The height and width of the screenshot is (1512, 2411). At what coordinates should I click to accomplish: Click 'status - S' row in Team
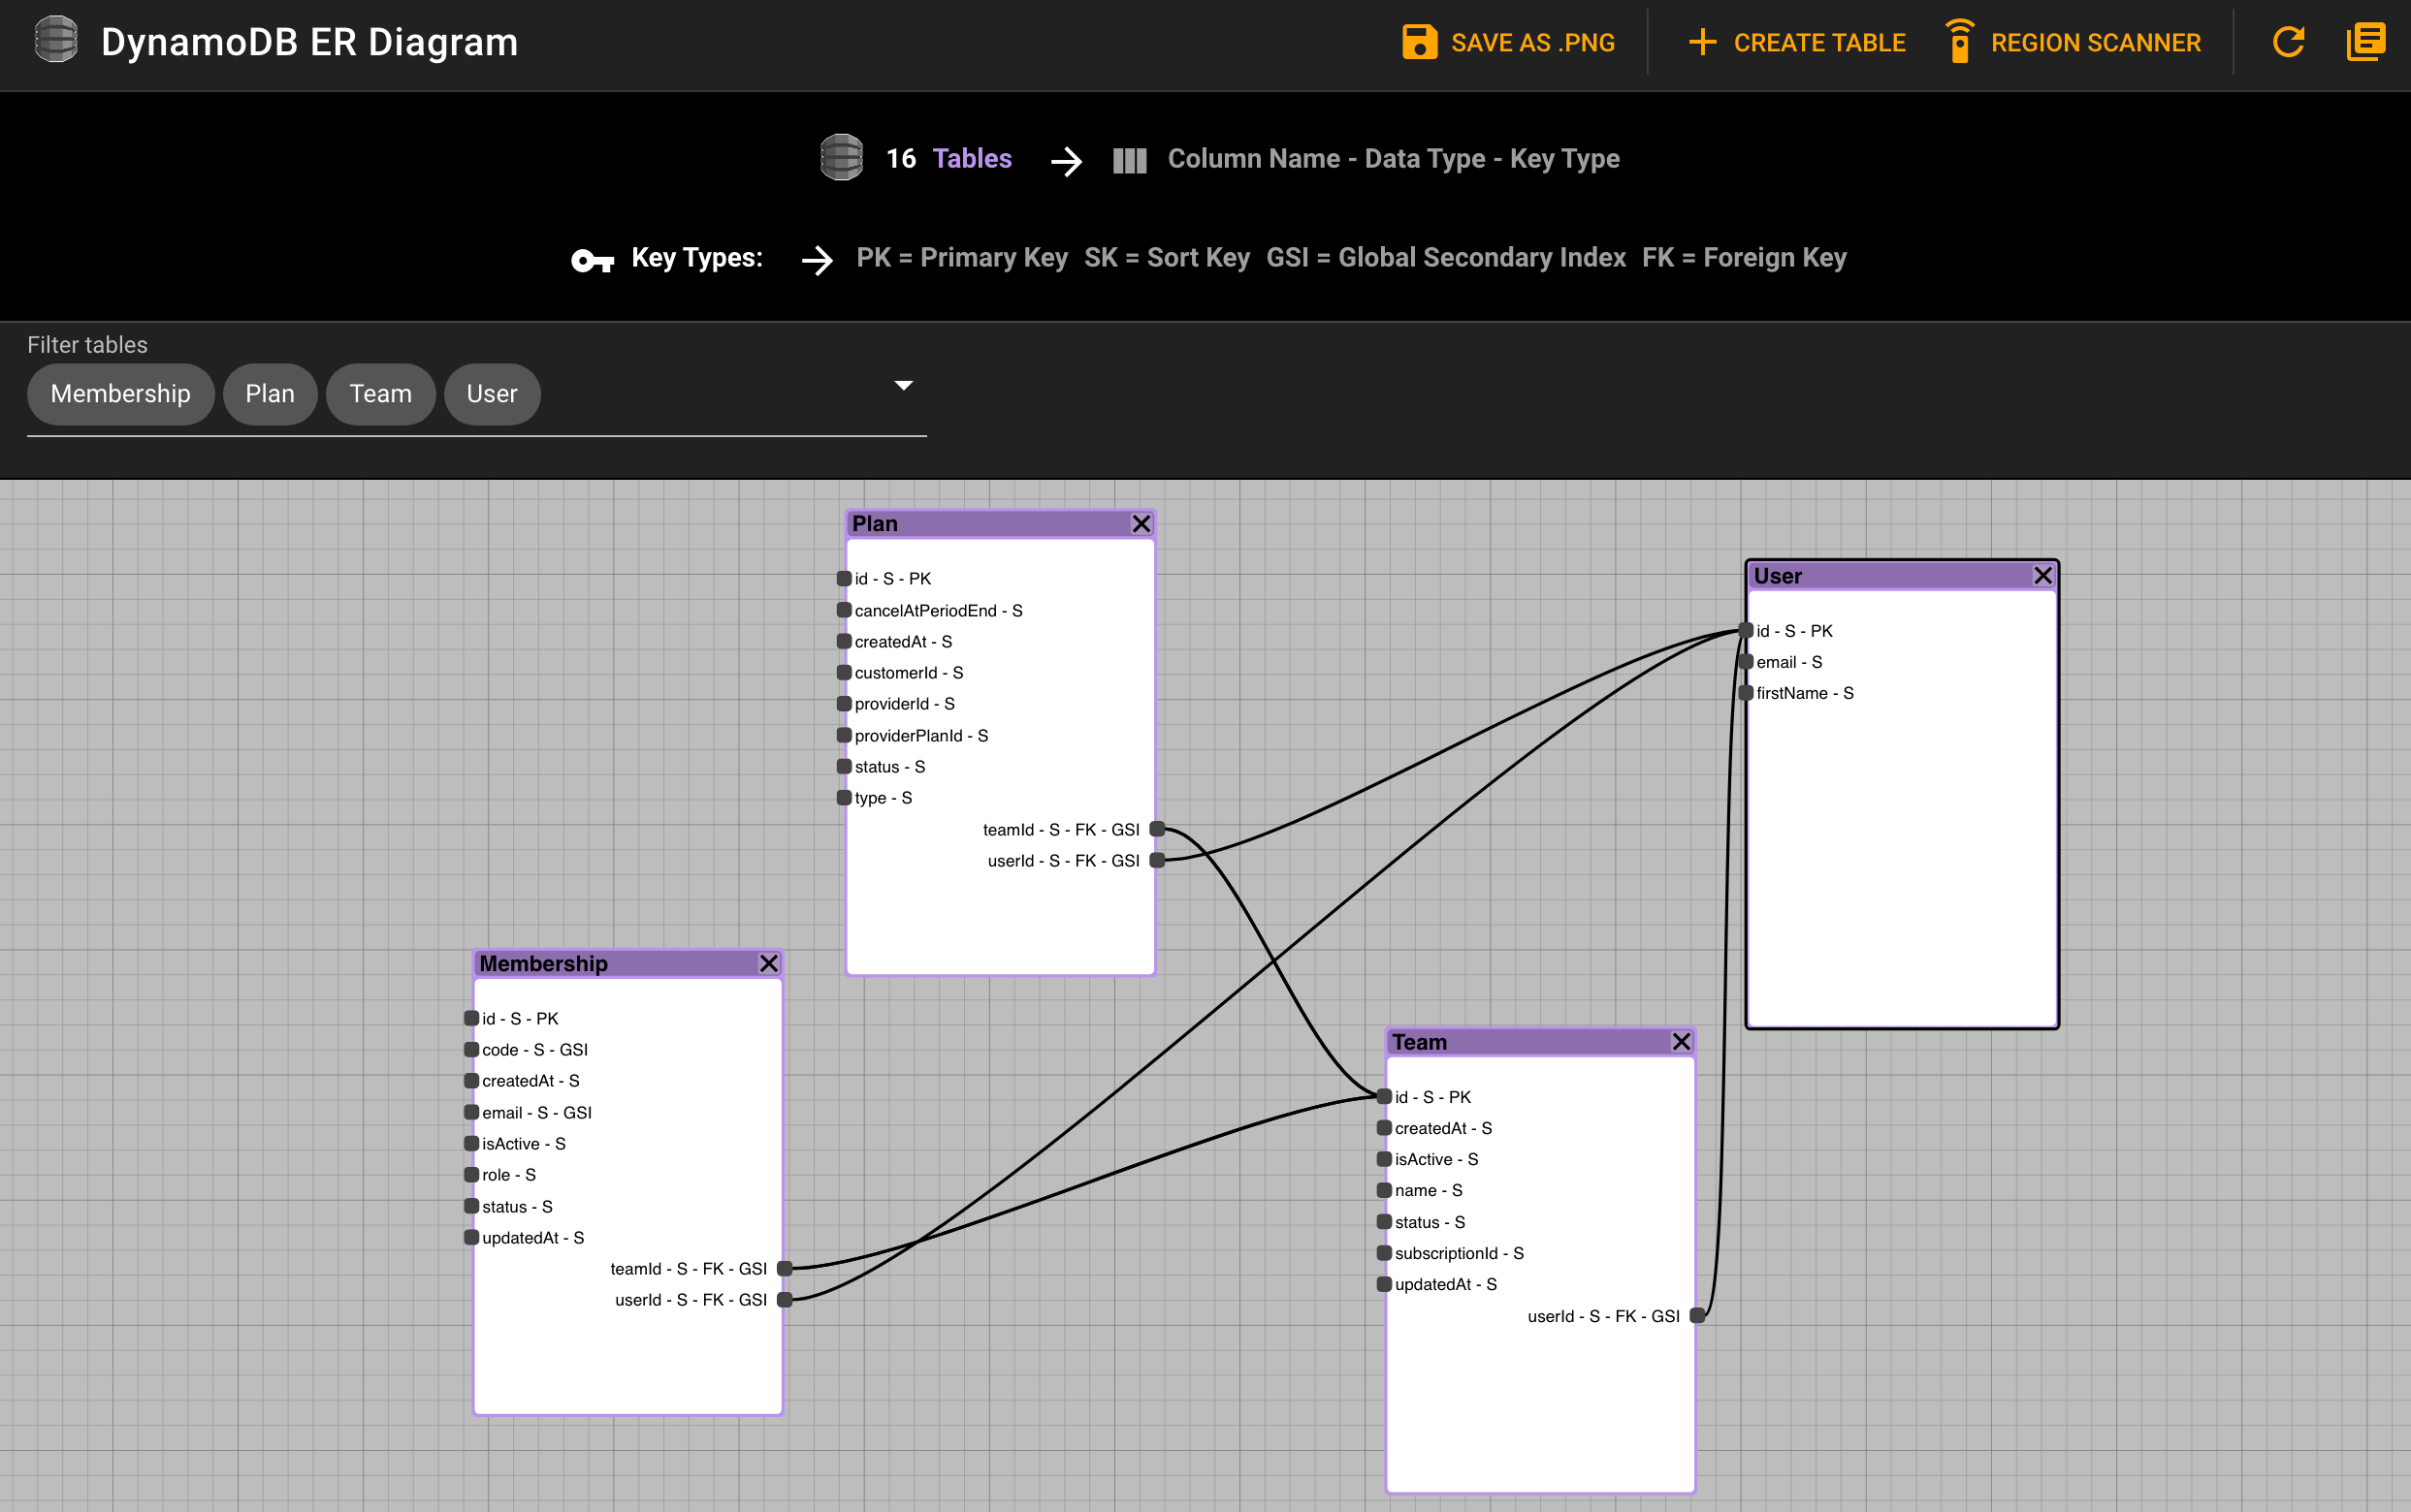1430,1222
